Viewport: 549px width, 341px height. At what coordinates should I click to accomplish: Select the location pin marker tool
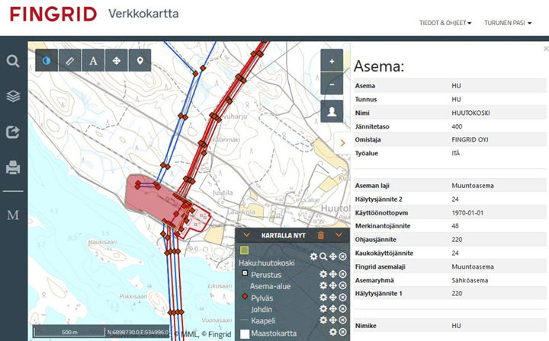click(x=140, y=60)
